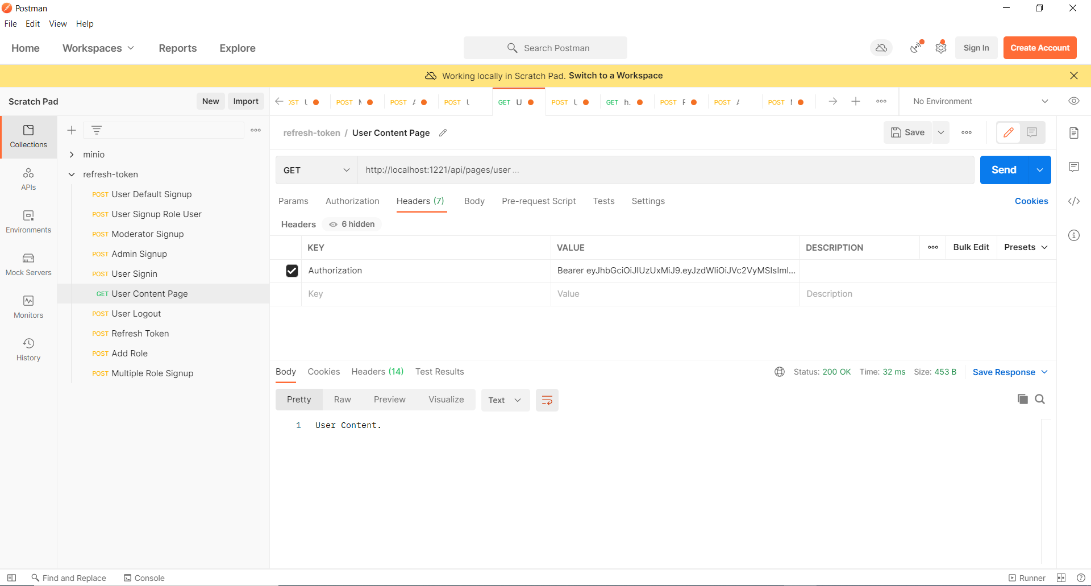Open the Environments sidebar panel
The image size is (1091, 586).
[x=28, y=222]
